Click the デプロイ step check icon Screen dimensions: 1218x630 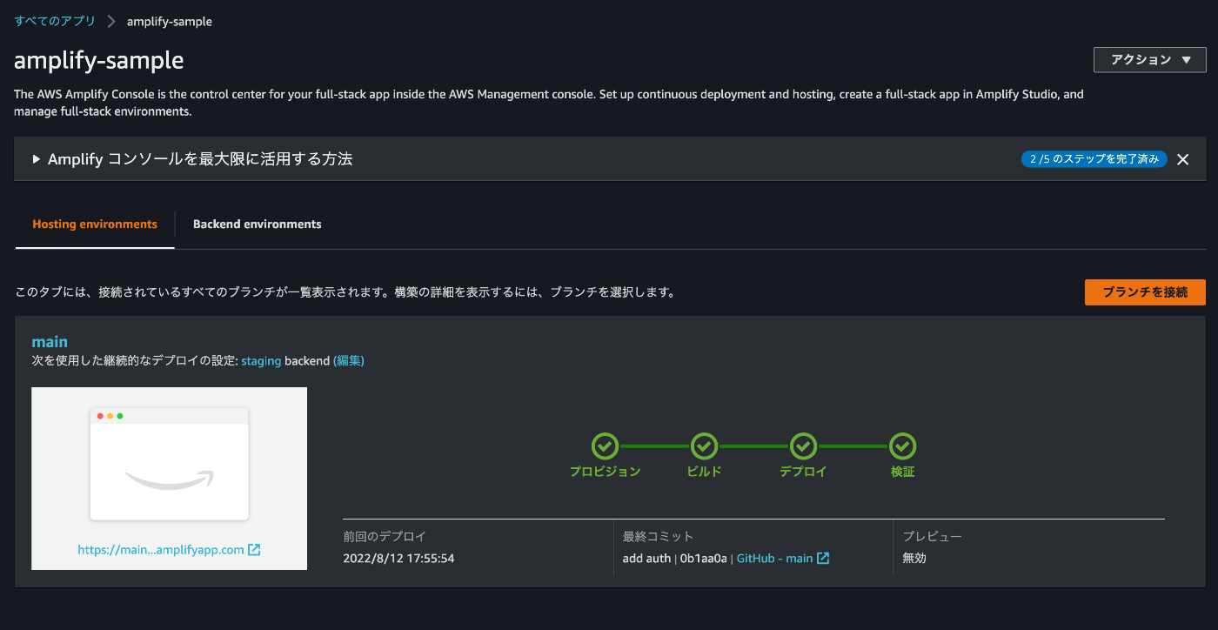[x=803, y=446]
